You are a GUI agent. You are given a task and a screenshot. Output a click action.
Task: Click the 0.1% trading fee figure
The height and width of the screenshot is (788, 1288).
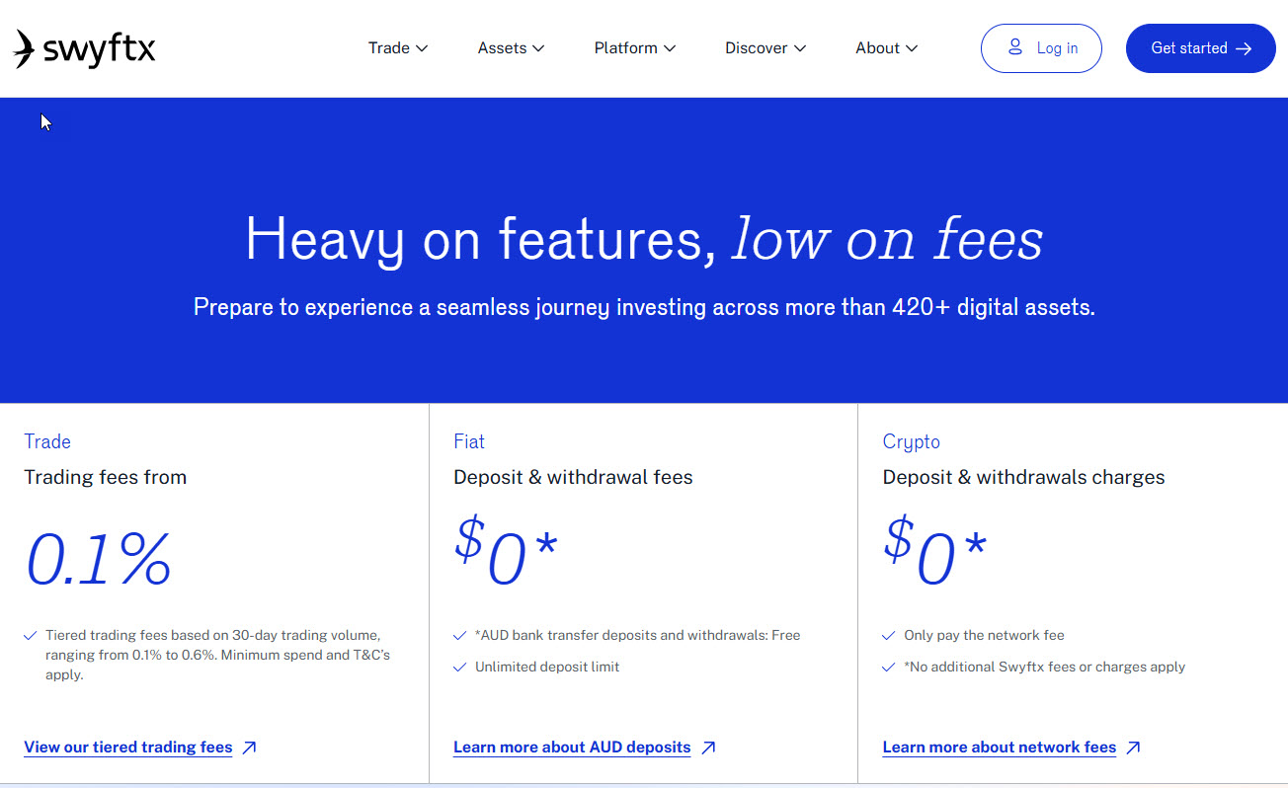99,560
